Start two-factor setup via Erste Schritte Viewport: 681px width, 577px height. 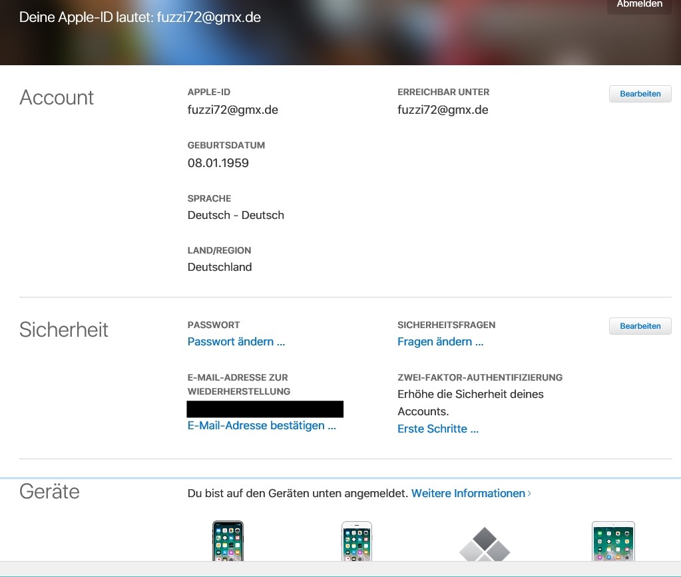tap(438, 429)
